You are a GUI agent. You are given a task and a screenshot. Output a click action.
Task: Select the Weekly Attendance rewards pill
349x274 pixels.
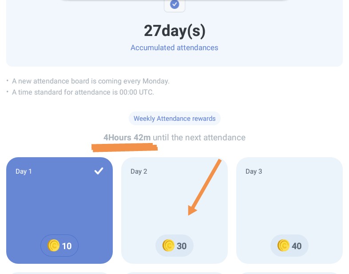[x=174, y=119]
